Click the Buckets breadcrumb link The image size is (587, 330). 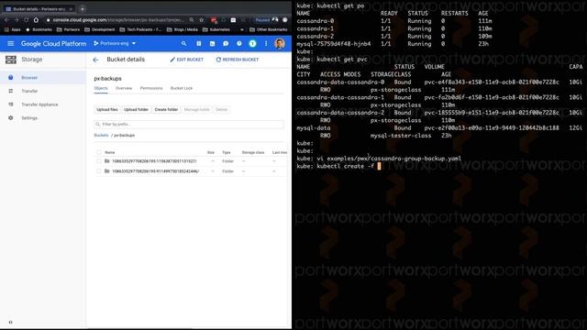click(101, 135)
